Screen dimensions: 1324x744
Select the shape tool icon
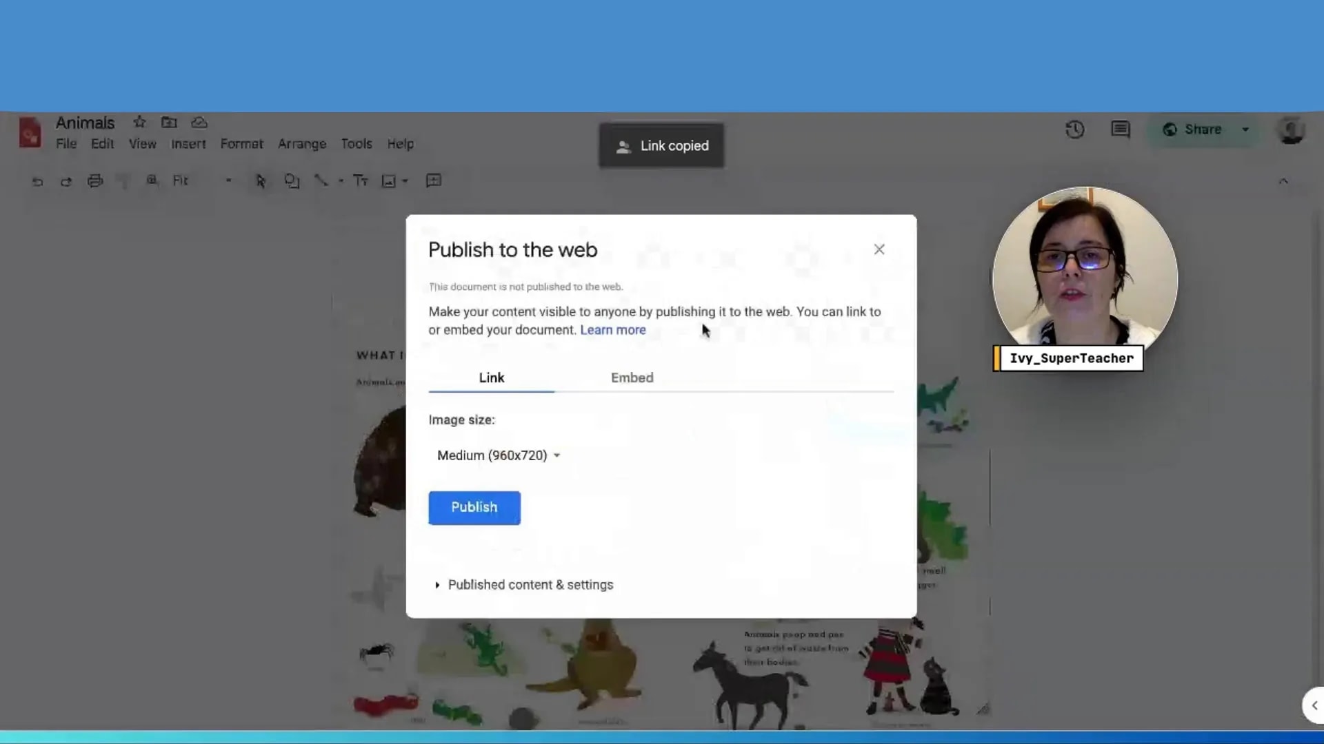(292, 180)
